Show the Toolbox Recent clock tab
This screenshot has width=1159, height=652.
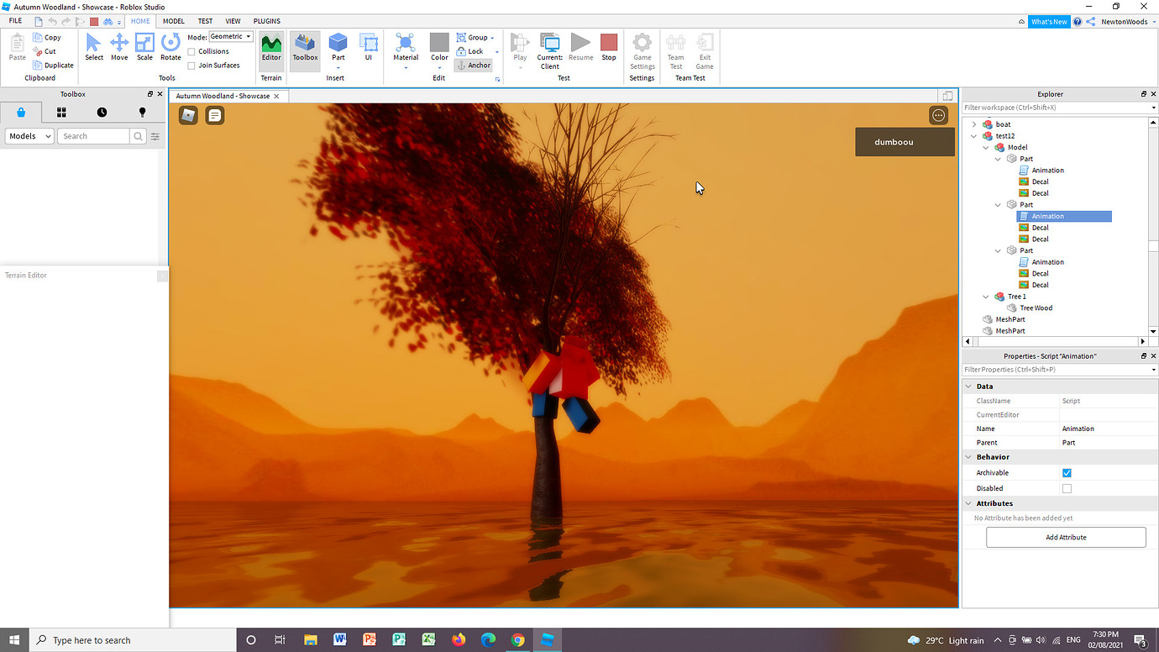point(102,113)
